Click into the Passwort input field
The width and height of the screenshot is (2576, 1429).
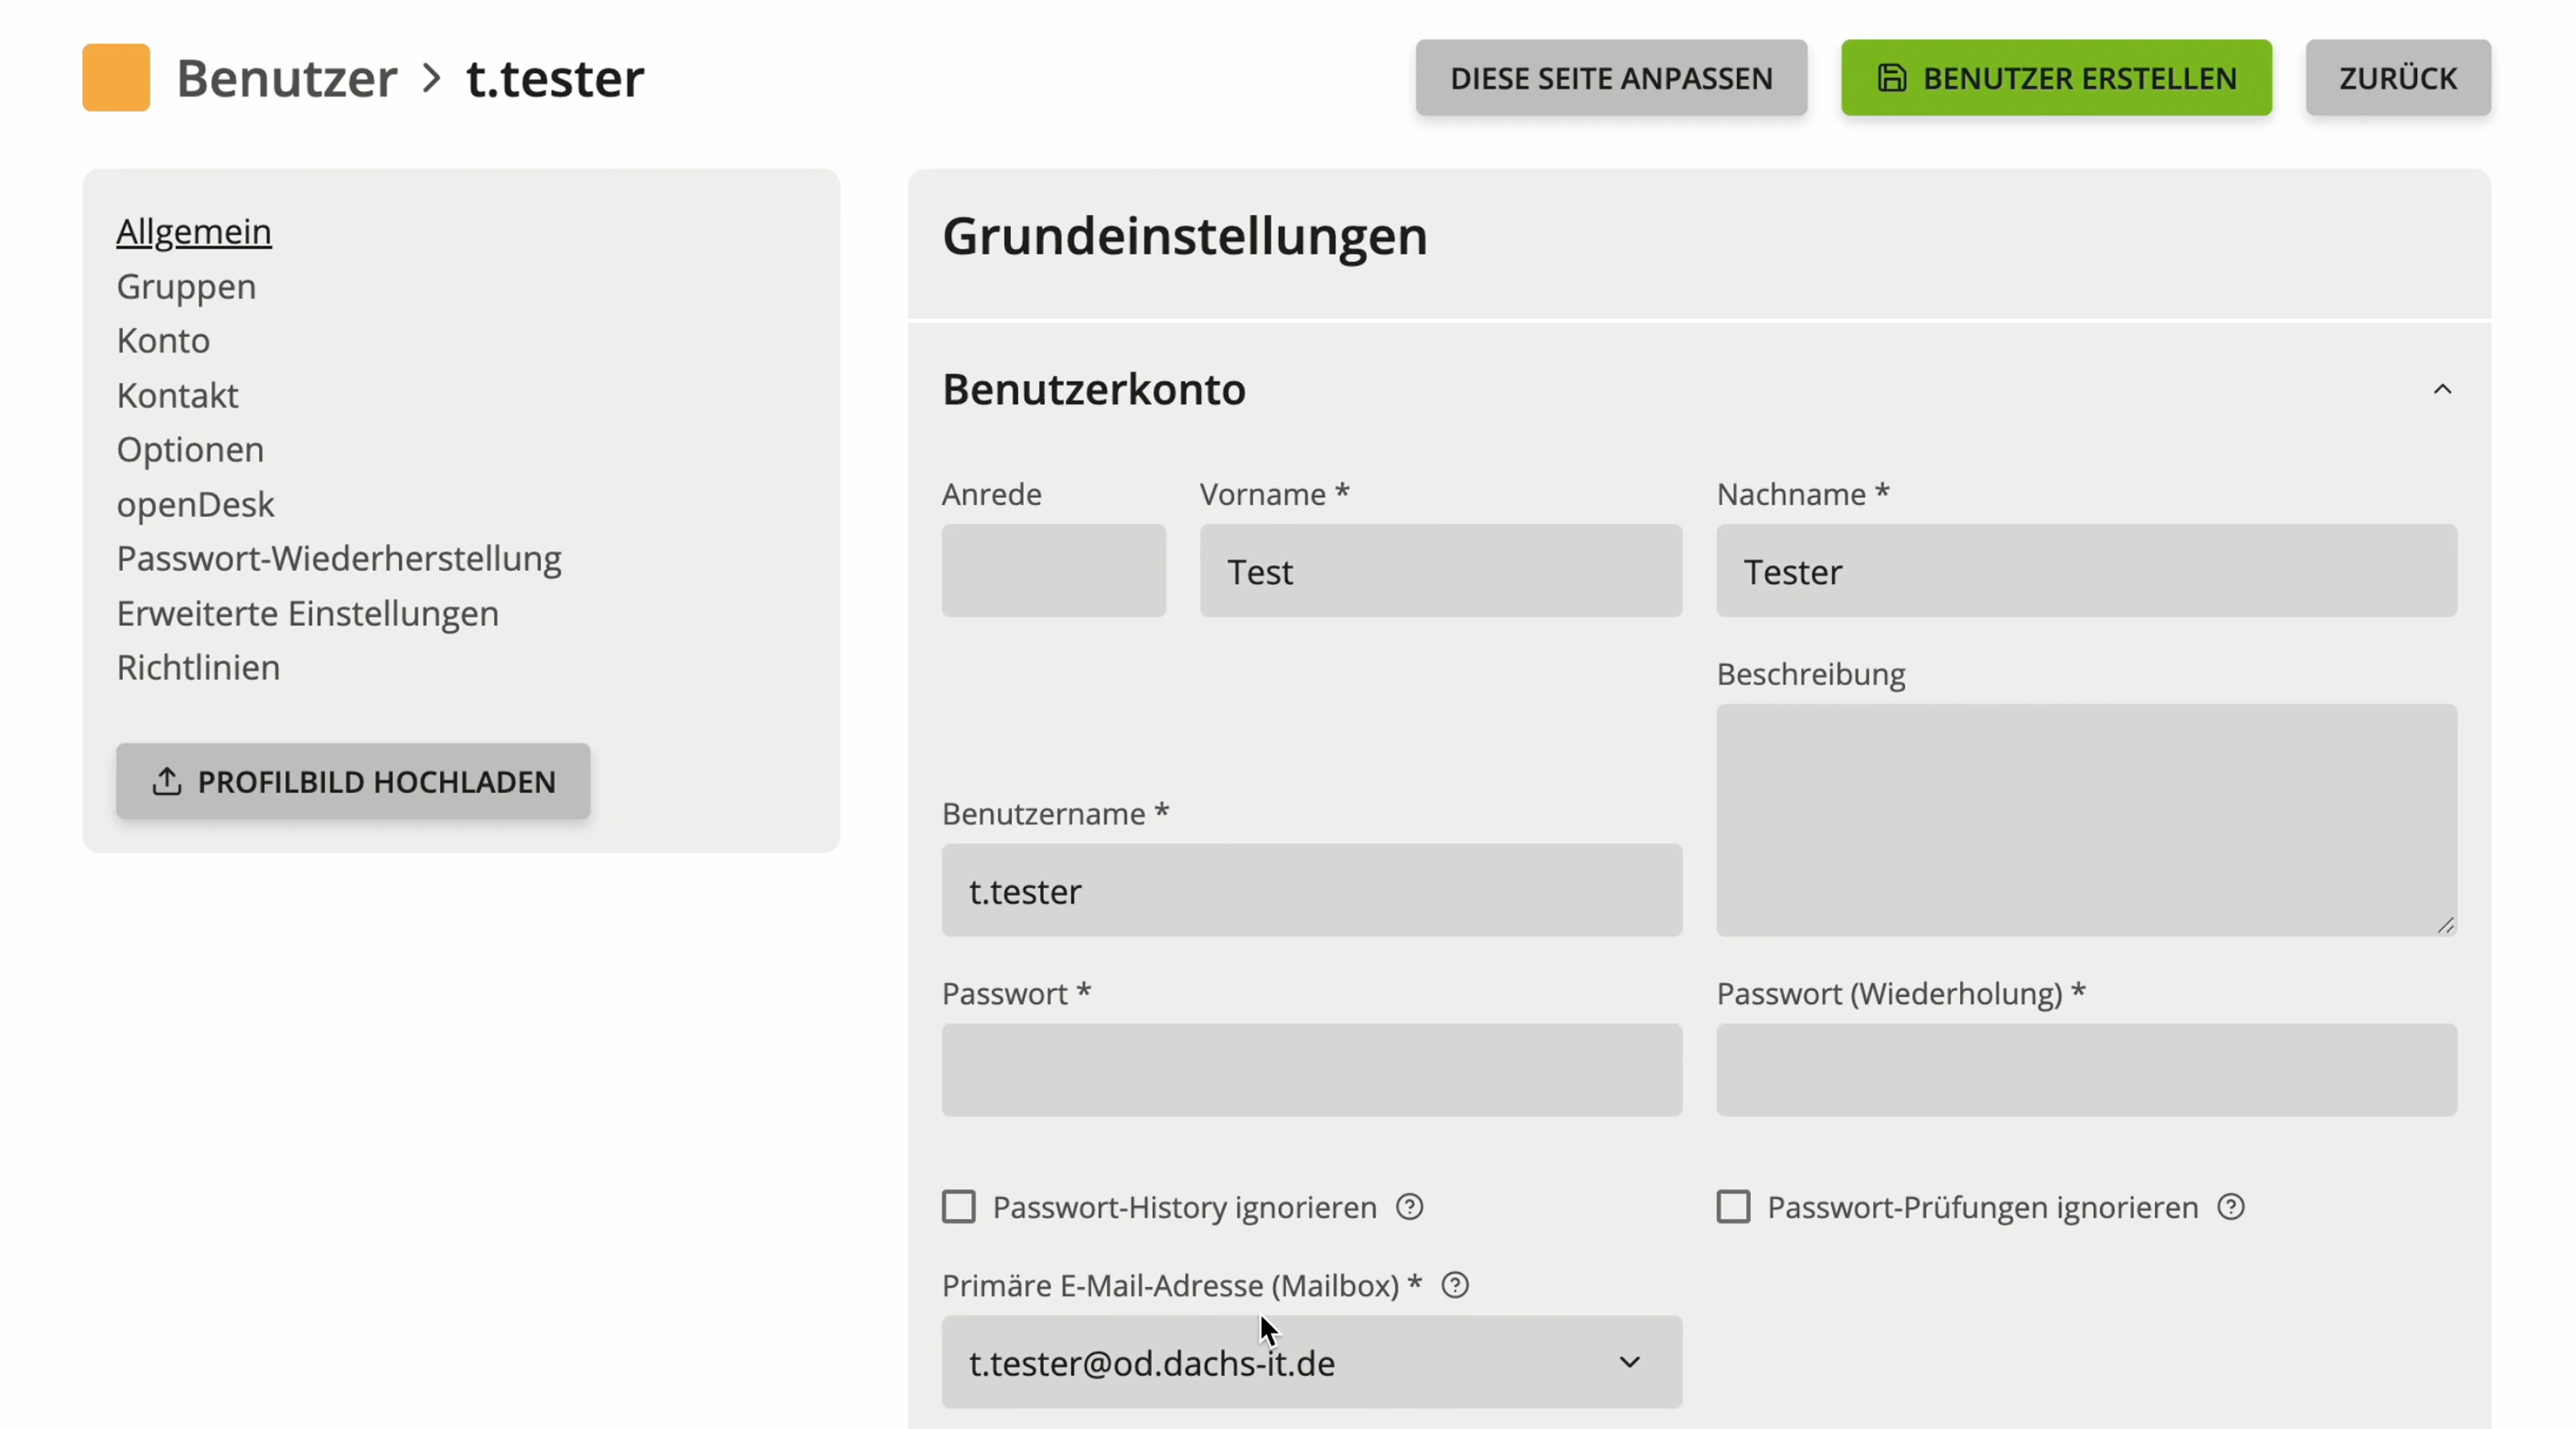(1311, 1070)
